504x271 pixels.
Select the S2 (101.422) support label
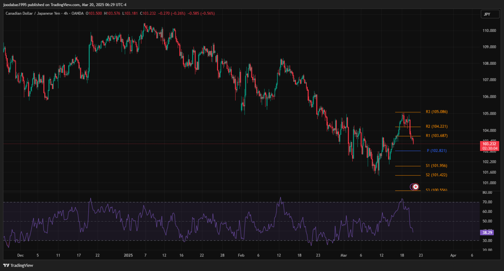[436, 175]
